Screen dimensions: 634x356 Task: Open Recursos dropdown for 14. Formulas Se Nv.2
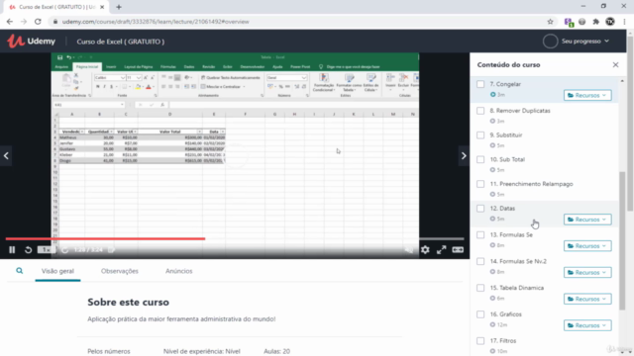[x=587, y=273]
